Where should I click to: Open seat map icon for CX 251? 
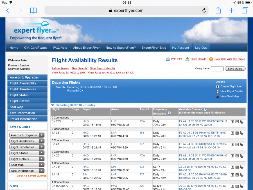tap(242, 156)
